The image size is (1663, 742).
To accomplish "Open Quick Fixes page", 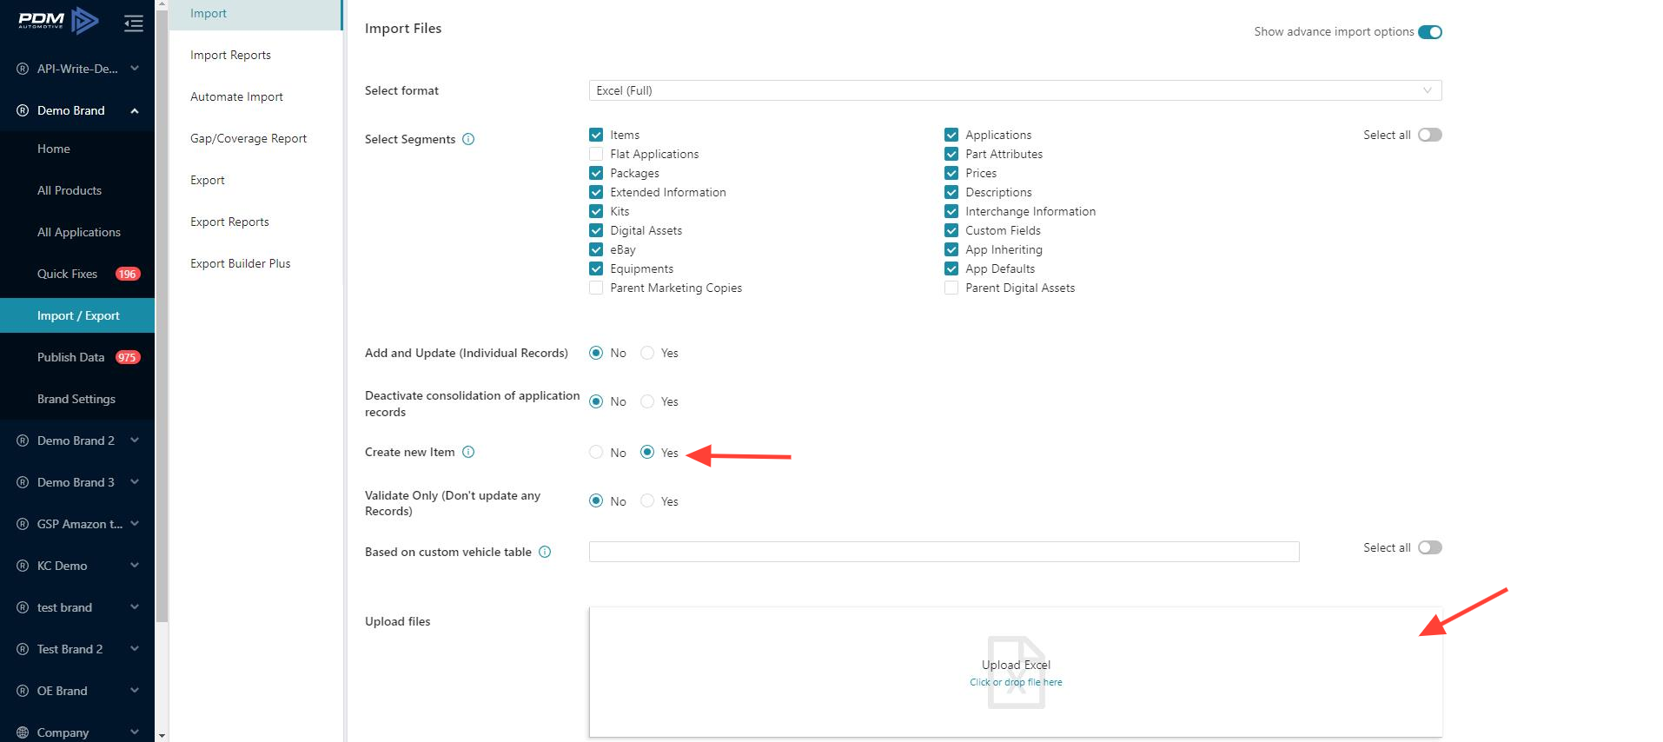I will (67, 274).
